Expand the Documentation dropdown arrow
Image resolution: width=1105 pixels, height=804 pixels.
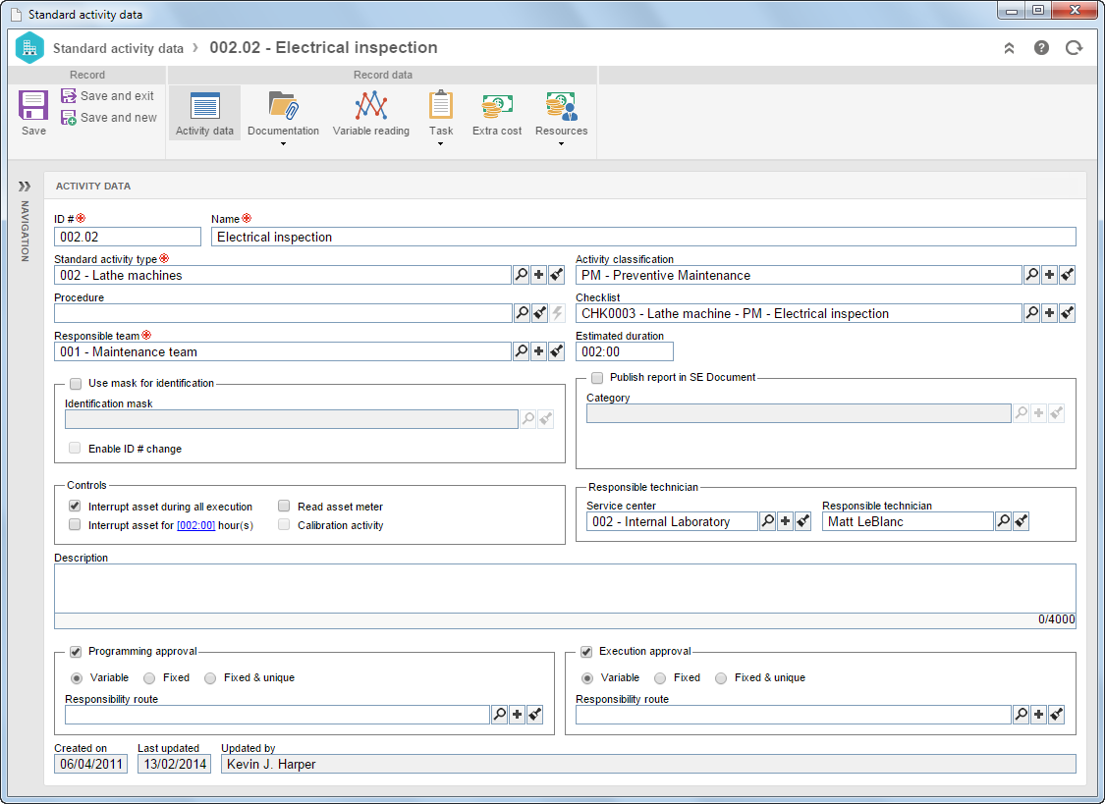coord(283,144)
